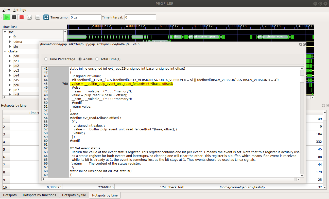The width and height of the screenshot is (329, 199).
Task: Switch to the Hotspots tab
Action: click(x=10, y=195)
